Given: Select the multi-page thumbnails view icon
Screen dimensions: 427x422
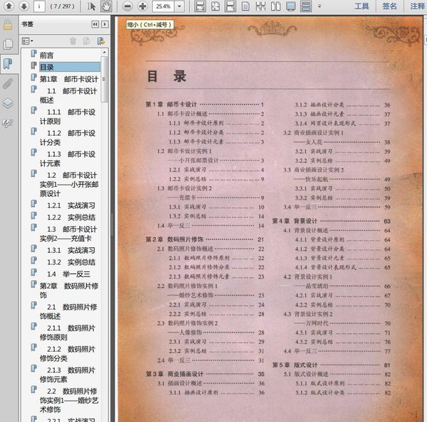Looking at the screenshot, I should [x=260, y=6].
